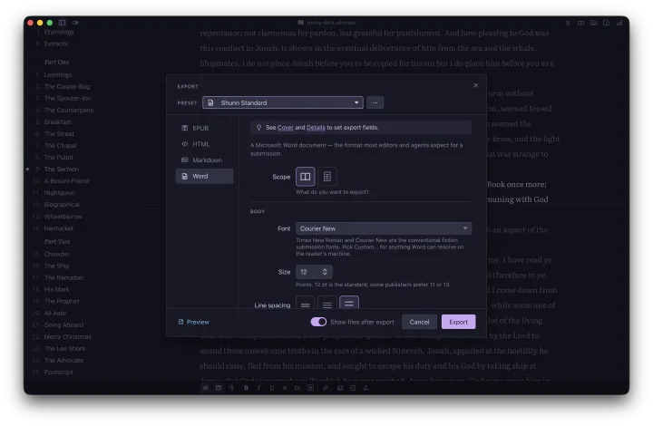Click the Cancel button
The image size is (653, 426).
click(x=419, y=322)
